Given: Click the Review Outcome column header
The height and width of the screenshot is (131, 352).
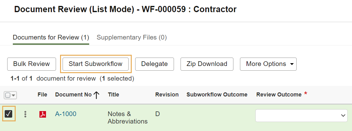Looking at the screenshot, I should tap(279, 95).
